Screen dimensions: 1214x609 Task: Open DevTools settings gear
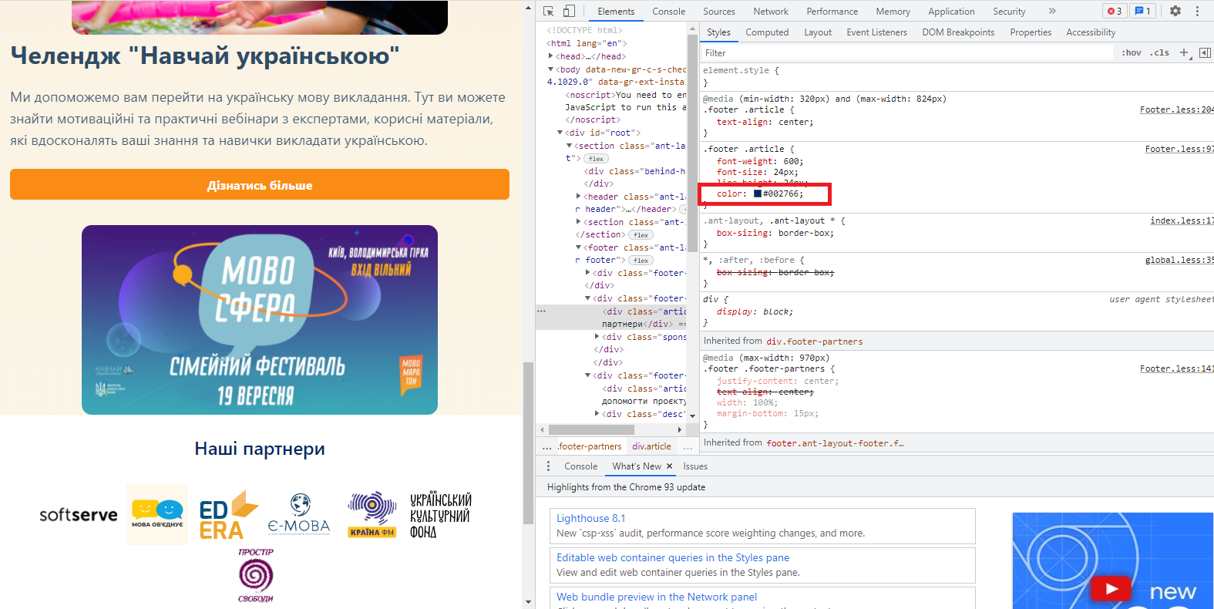click(x=1175, y=11)
